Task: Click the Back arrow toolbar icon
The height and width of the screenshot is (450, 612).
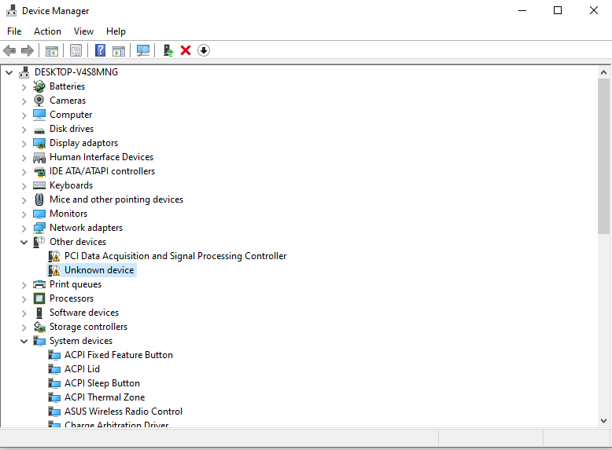Action: pyautogui.click(x=9, y=50)
